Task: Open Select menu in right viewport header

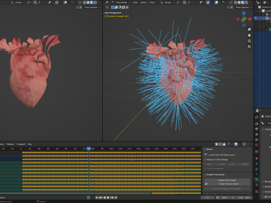Action: click(x=143, y=2)
